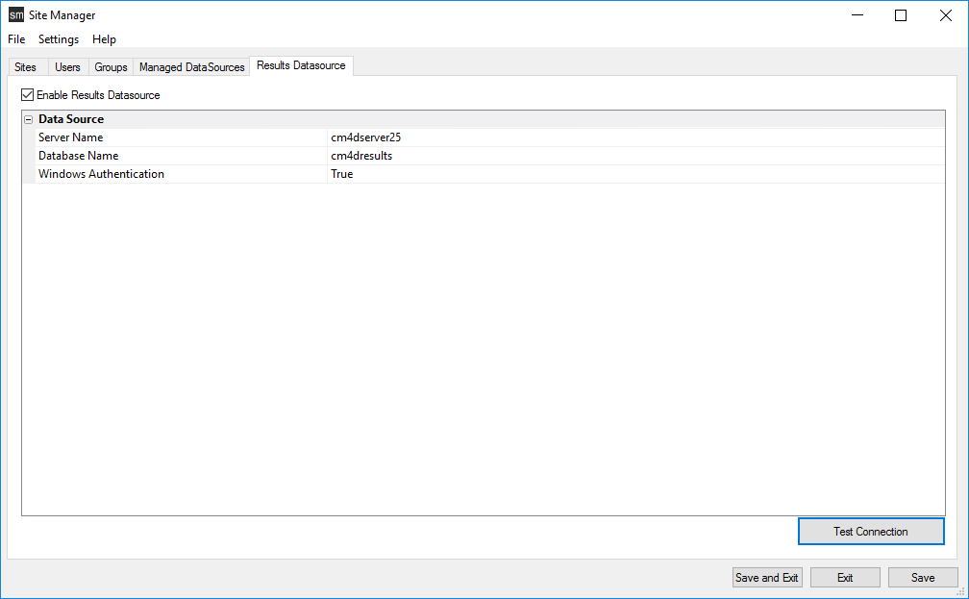The width and height of the screenshot is (969, 599).
Task: Switch to Managed DataSources tab
Action: coord(191,67)
